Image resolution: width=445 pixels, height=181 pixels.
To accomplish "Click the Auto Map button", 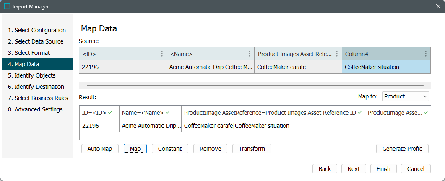I will point(100,149).
